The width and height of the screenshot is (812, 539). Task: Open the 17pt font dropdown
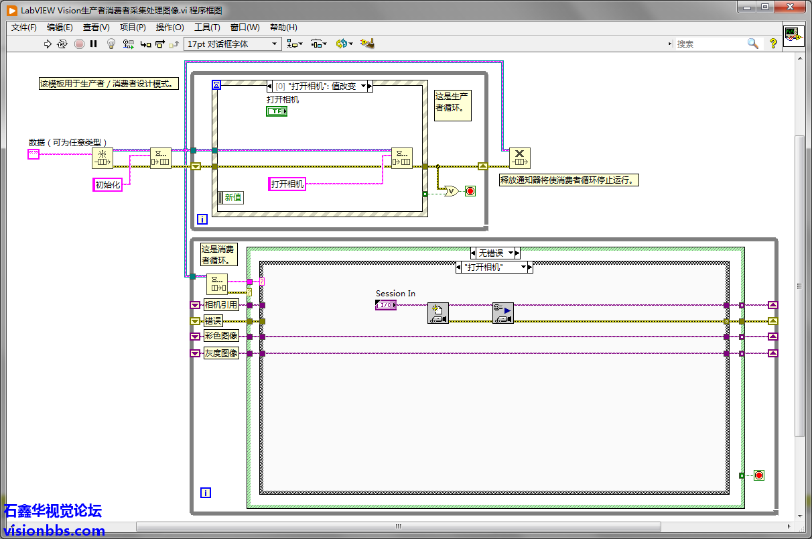[x=274, y=44]
